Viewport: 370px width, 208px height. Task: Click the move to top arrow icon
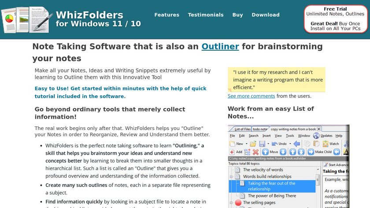292,152
